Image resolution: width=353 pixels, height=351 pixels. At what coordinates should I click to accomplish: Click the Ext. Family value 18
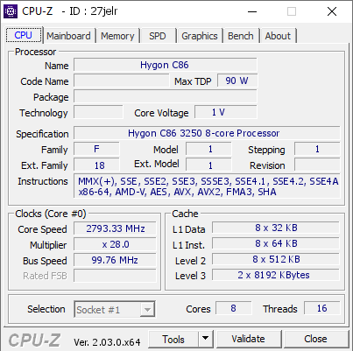[x=96, y=165]
